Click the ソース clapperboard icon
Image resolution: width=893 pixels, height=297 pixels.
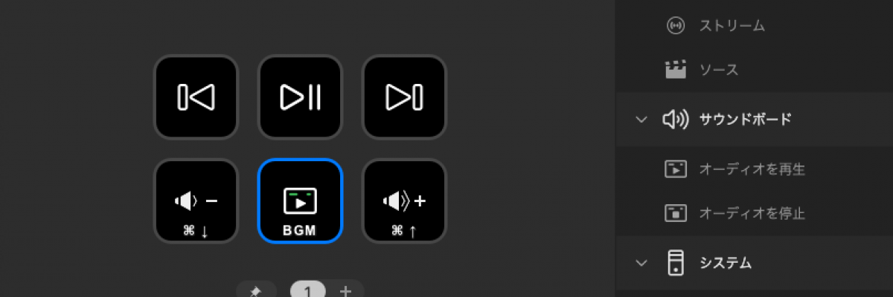click(x=675, y=70)
